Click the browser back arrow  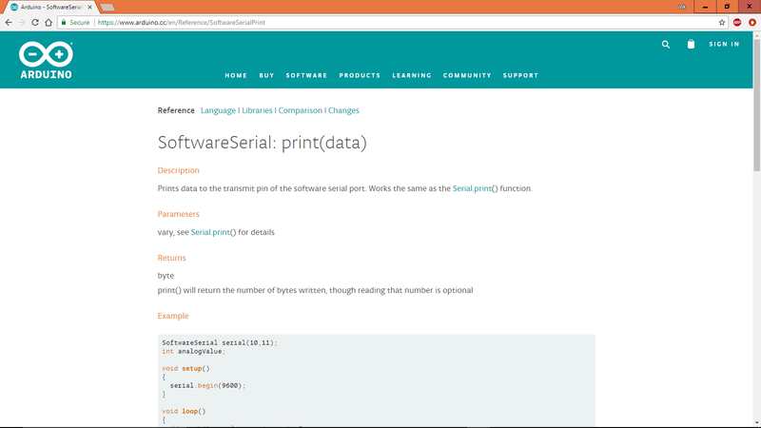click(9, 22)
